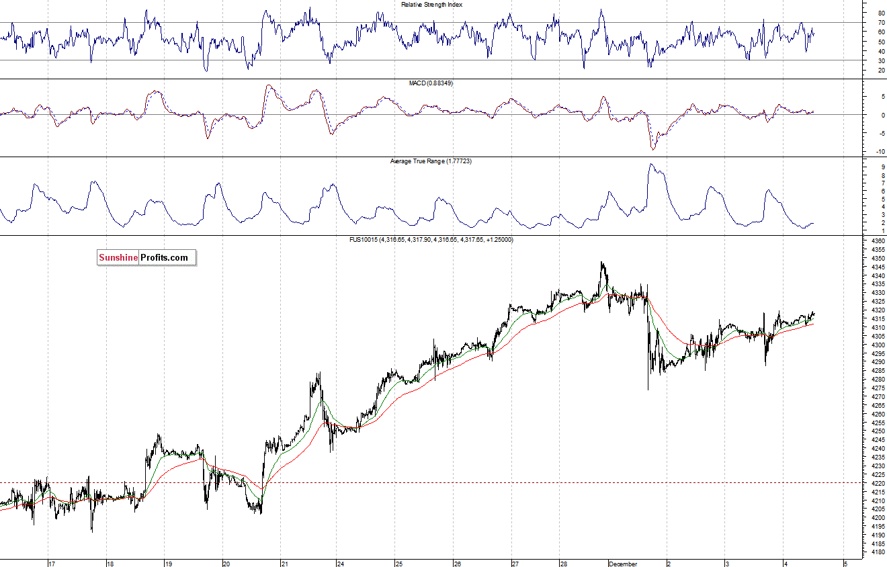
Task: Click the December label on the date axis
Action: 623,564
